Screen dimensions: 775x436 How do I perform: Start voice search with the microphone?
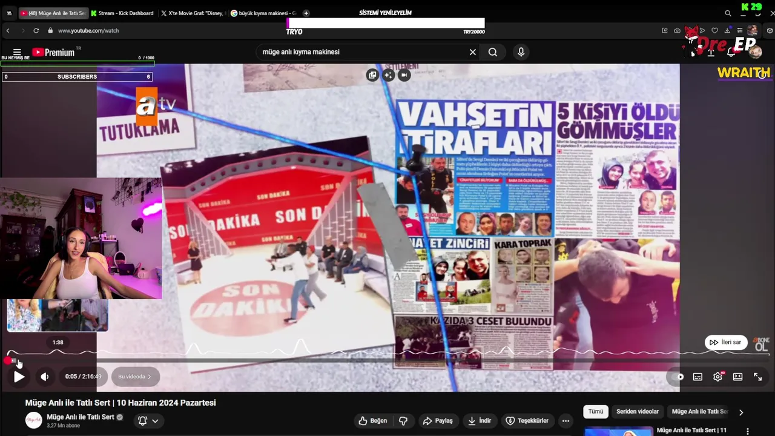click(x=521, y=52)
